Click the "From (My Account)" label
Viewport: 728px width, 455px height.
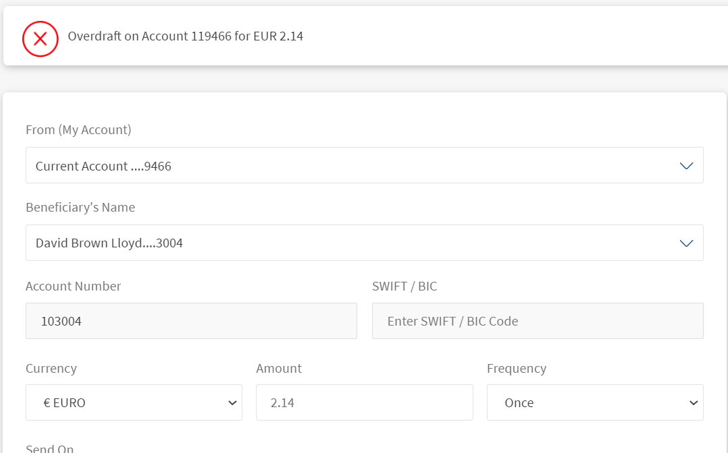(78, 130)
